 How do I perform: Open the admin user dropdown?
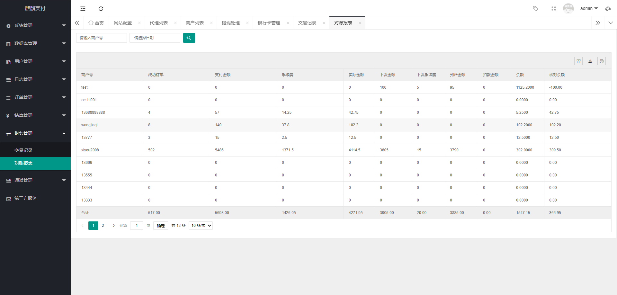tap(589, 9)
